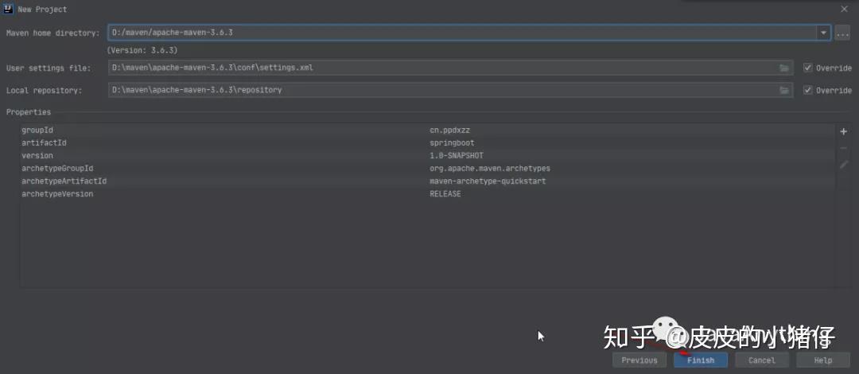Click the add property plus icon
859x374 pixels.
[x=844, y=131]
